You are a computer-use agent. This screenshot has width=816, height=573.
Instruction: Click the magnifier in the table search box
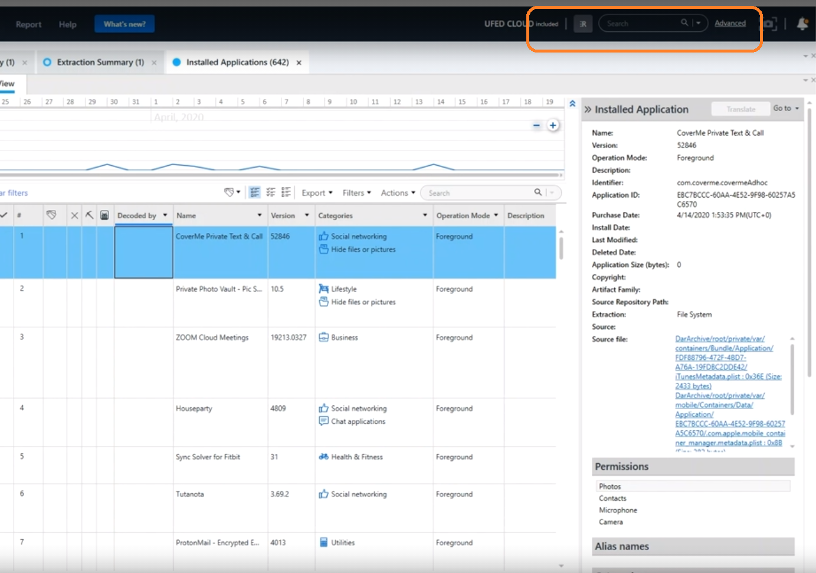coord(538,192)
